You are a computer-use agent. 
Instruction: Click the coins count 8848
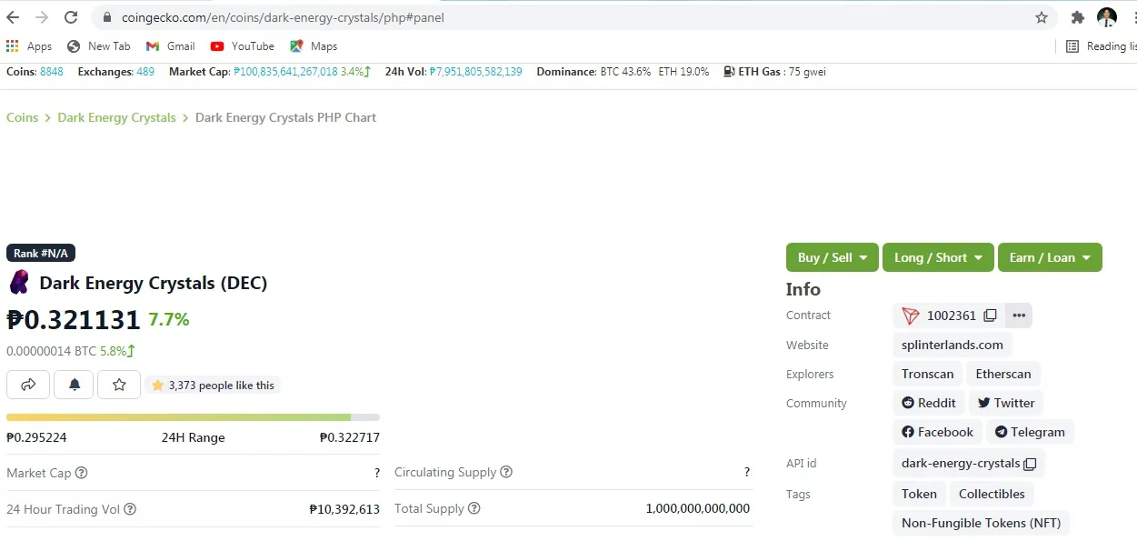coord(52,72)
